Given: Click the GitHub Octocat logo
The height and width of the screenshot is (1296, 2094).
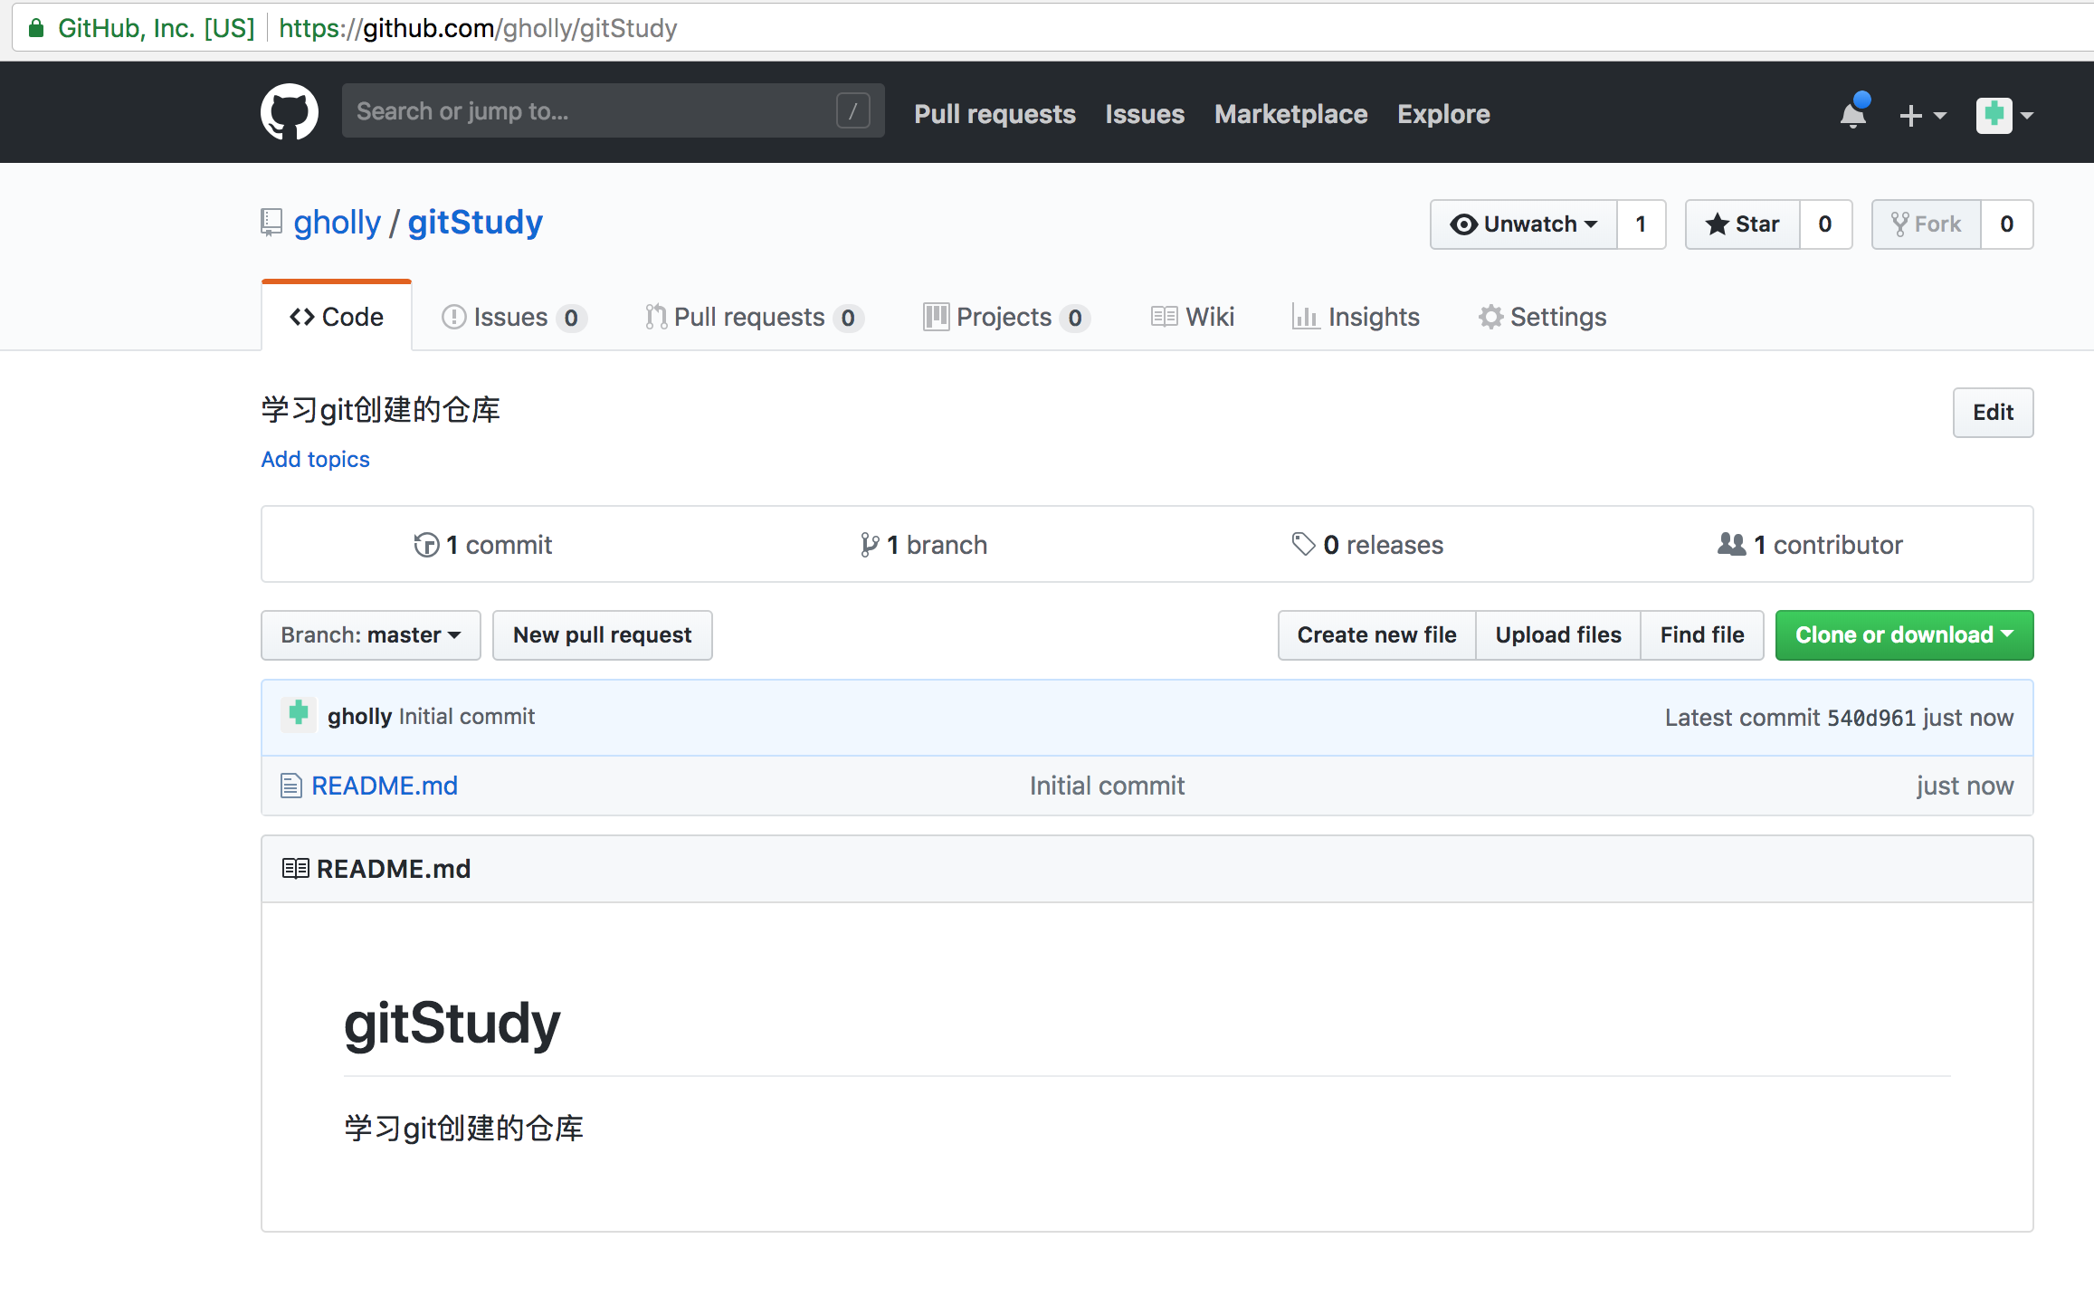Looking at the screenshot, I should click(290, 112).
